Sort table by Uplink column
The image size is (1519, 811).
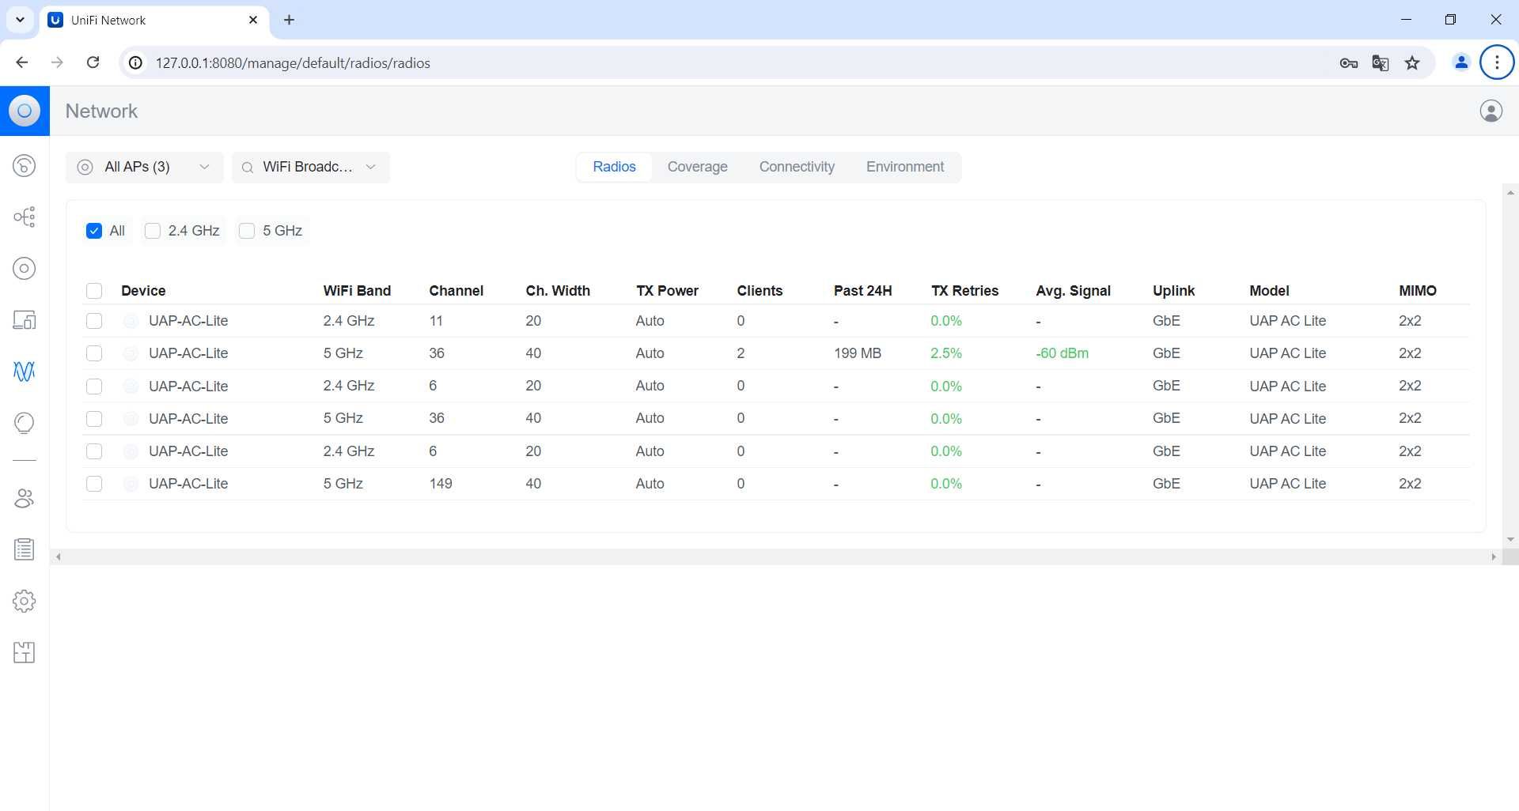(1173, 291)
